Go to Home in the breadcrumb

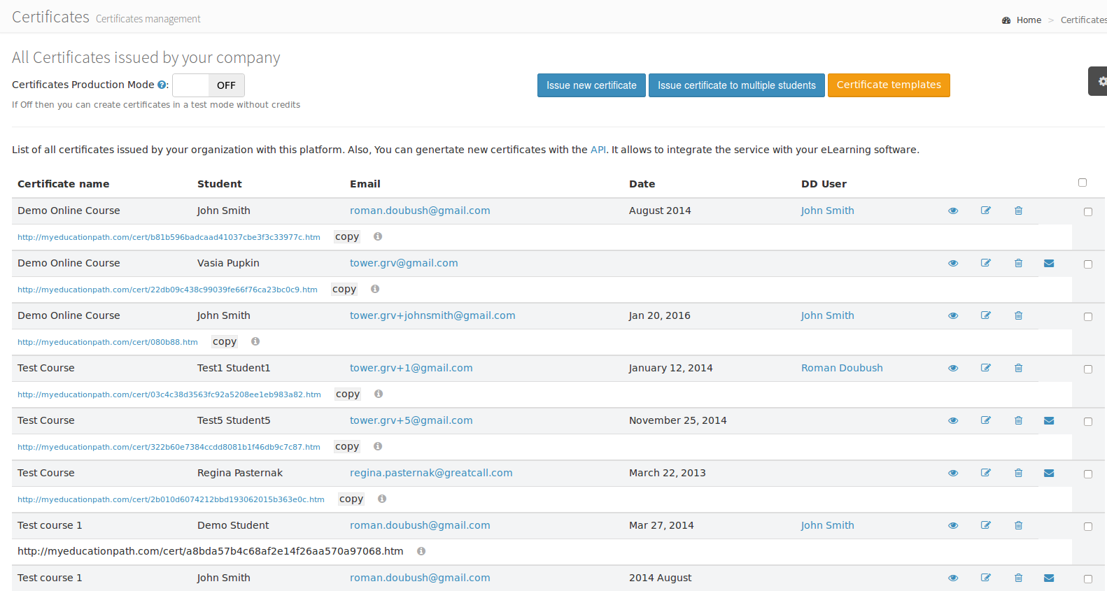pos(1028,20)
